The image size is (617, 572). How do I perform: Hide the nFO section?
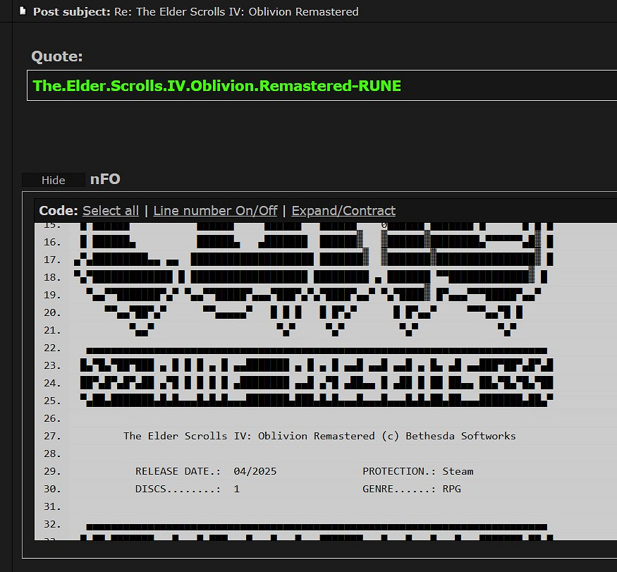point(53,180)
